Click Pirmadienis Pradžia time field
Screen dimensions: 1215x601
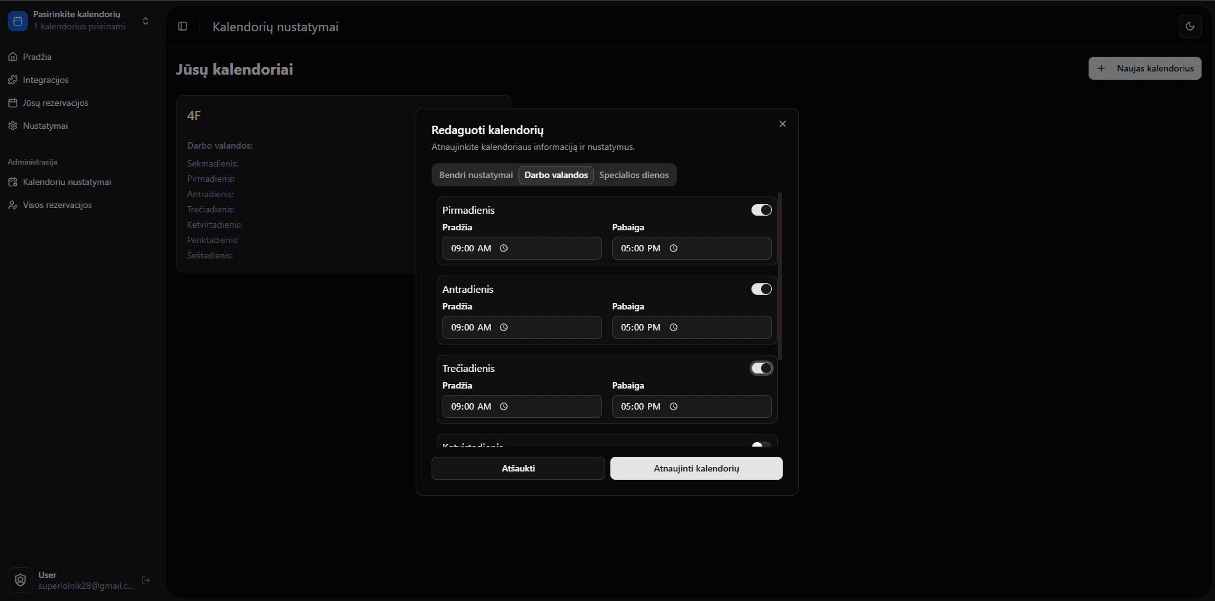click(x=522, y=248)
